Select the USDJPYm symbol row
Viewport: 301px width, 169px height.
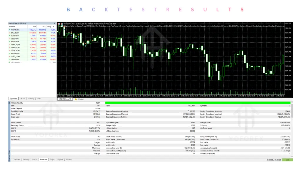(32, 39)
